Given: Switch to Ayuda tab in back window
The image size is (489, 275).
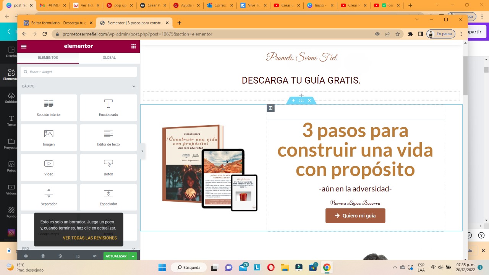Looking at the screenshot, I should [187, 5].
